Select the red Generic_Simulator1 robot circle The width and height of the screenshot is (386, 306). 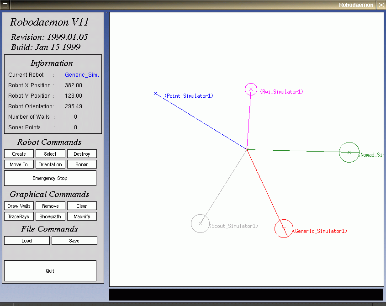click(x=284, y=228)
